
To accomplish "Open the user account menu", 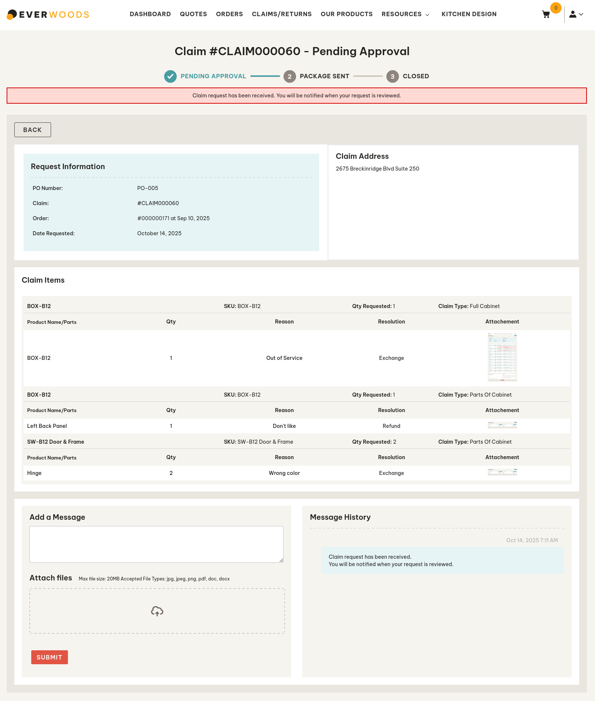I will pyautogui.click(x=576, y=14).
